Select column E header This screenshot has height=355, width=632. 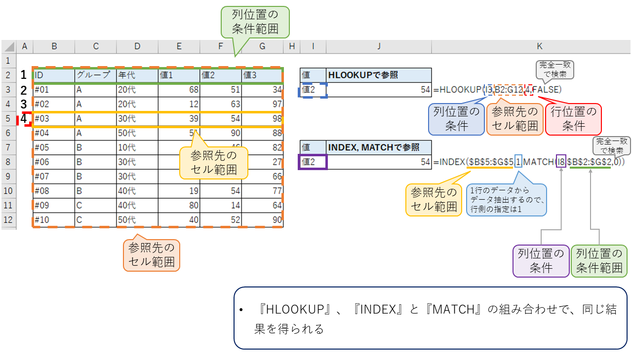[x=179, y=46]
